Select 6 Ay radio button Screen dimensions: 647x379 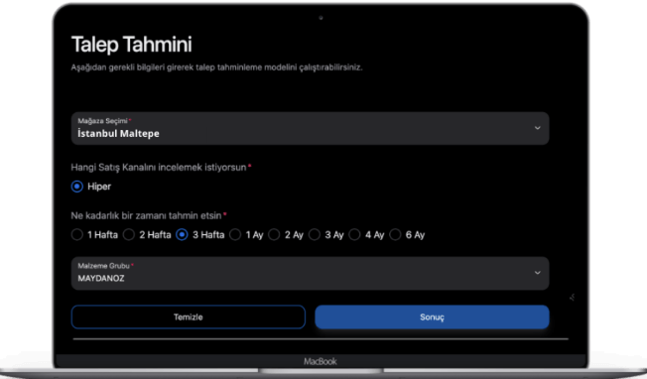(x=395, y=235)
